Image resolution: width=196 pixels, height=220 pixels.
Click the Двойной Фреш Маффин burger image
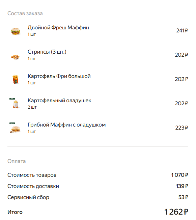pyautogui.click(x=16, y=31)
